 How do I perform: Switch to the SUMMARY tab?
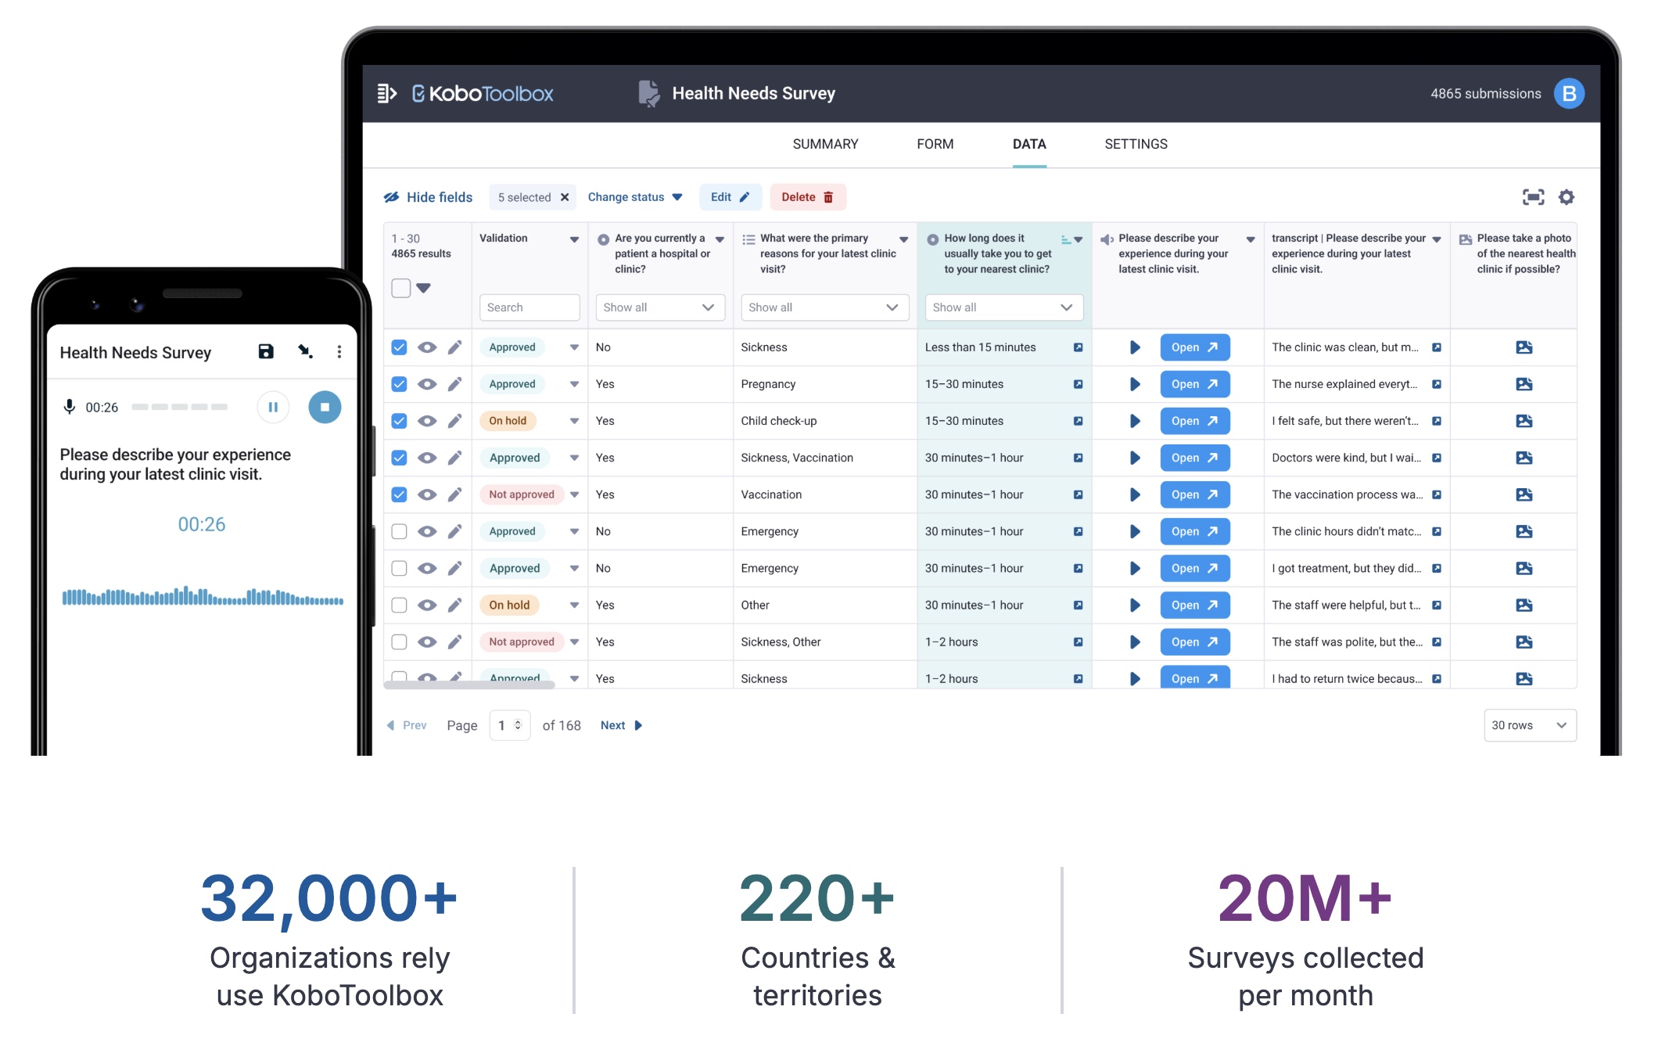coord(825,144)
